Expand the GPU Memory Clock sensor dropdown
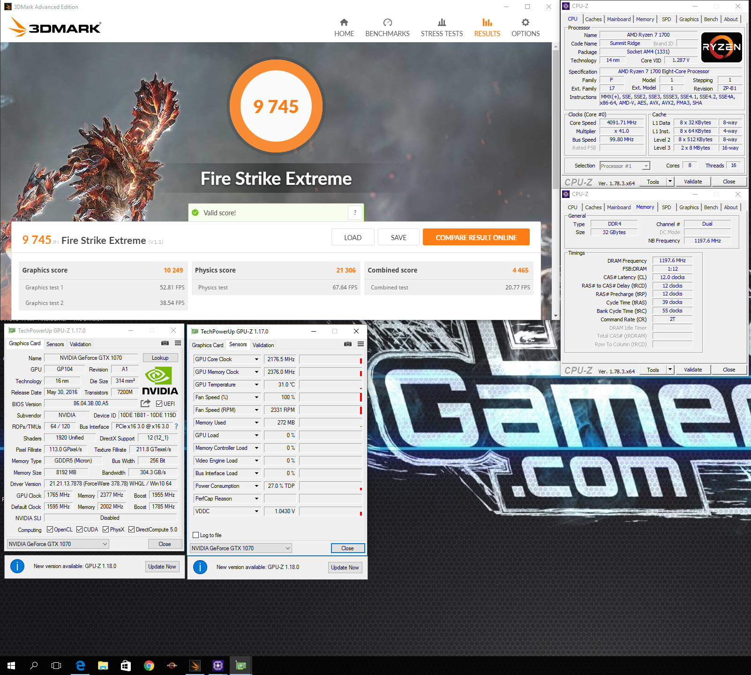The image size is (751, 675). click(256, 372)
